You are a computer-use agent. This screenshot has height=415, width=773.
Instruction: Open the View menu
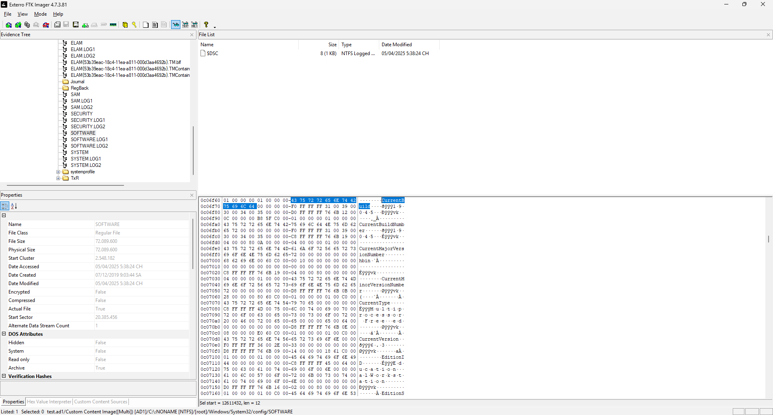point(23,14)
